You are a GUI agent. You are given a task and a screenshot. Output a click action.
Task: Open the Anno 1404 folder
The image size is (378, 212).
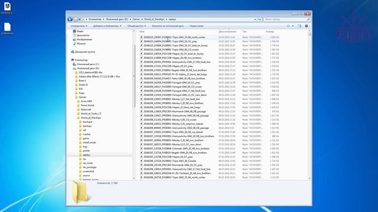pyautogui.click(x=84, y=101)
